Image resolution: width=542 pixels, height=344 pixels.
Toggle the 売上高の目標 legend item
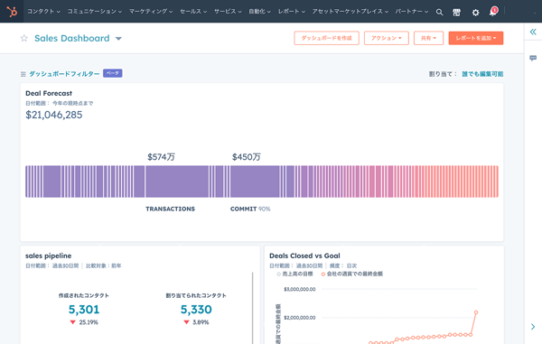294,274
